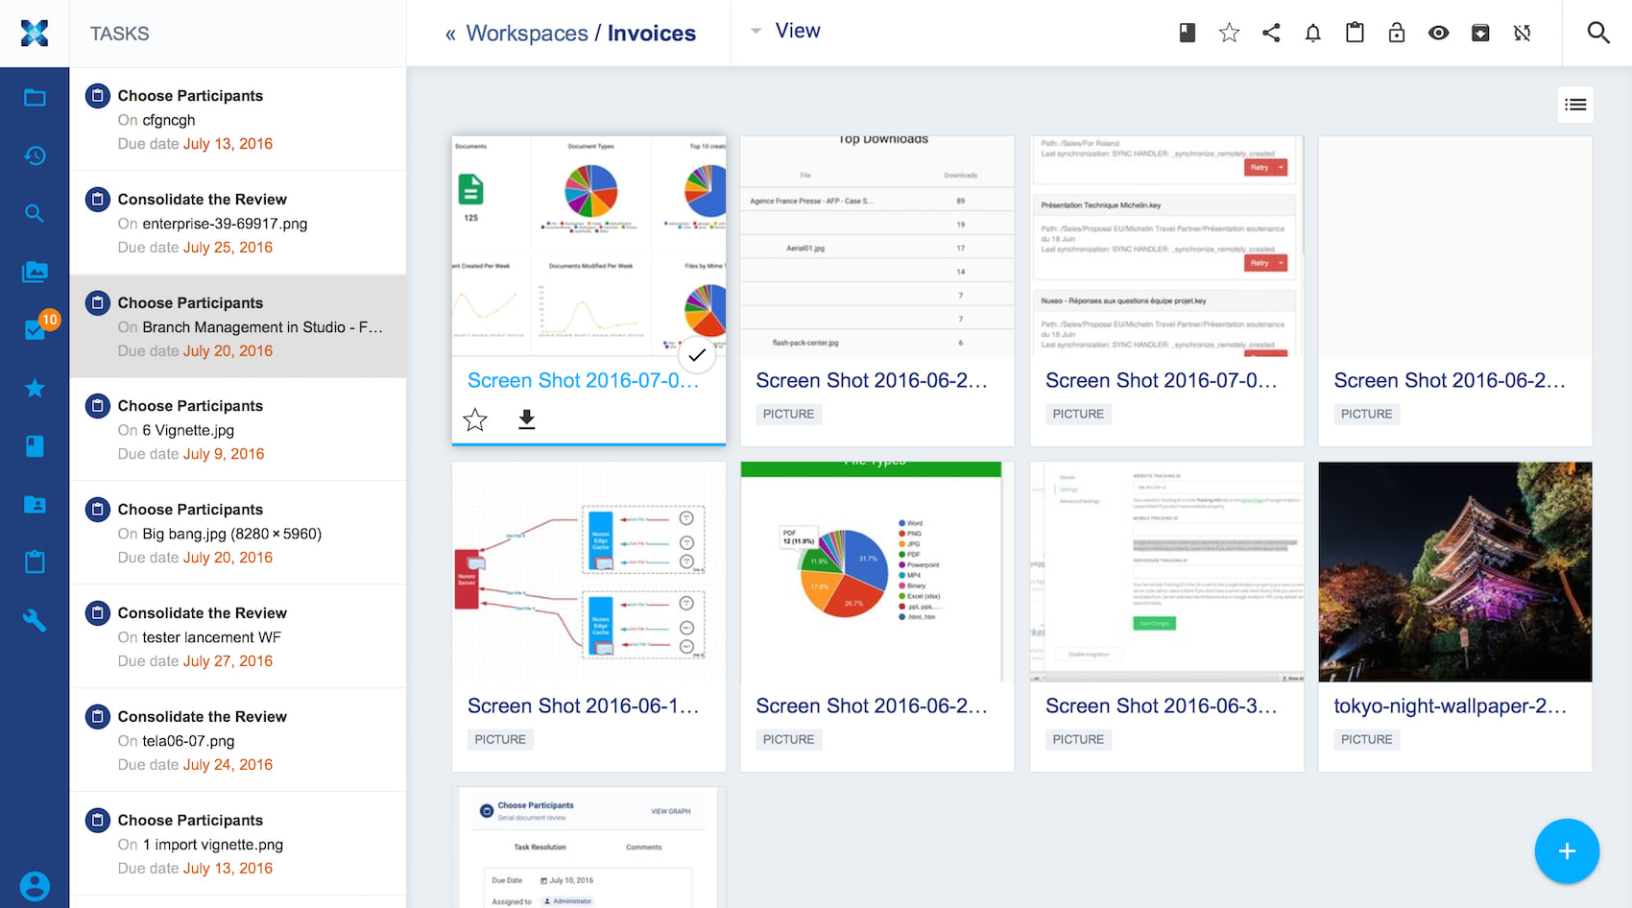
Task: Click the toolbar Favorite star icon
Action: coord(1229,33)
